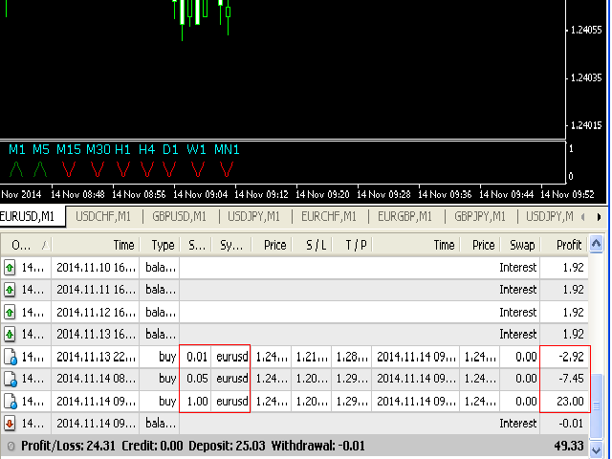Click the buy order icon for 1.00 lot eurusd

point(11,402)
